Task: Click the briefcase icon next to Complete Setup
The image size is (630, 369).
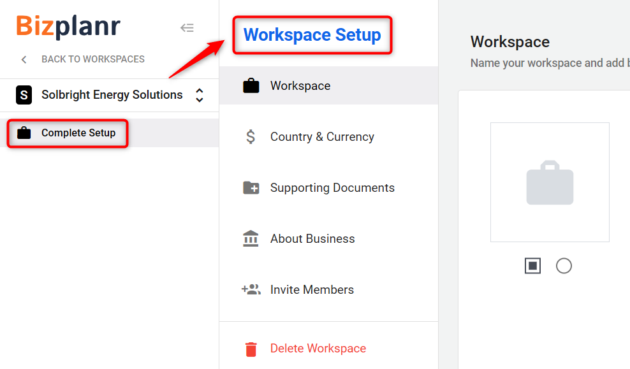Action: click(24, 133)
